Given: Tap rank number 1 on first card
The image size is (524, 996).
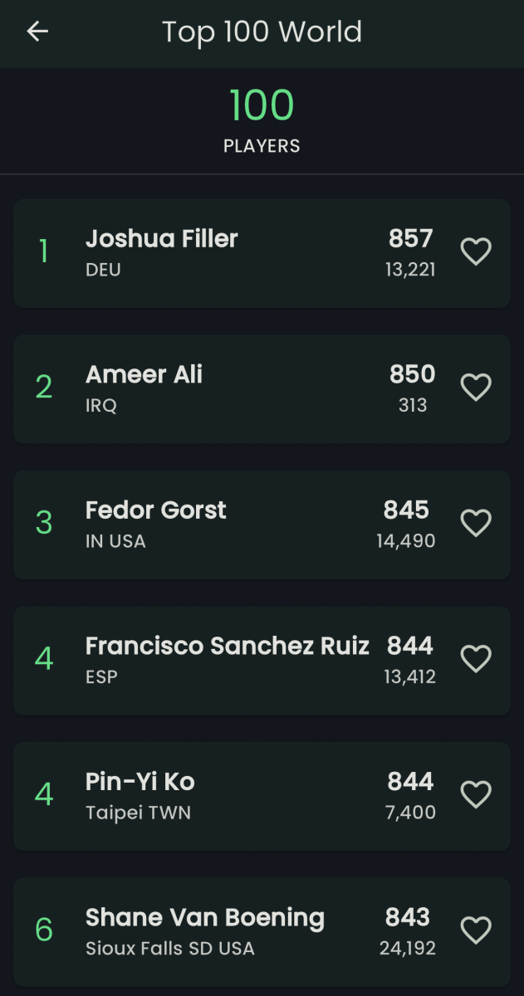Looking at the screenshot, I should pos(43,251).
